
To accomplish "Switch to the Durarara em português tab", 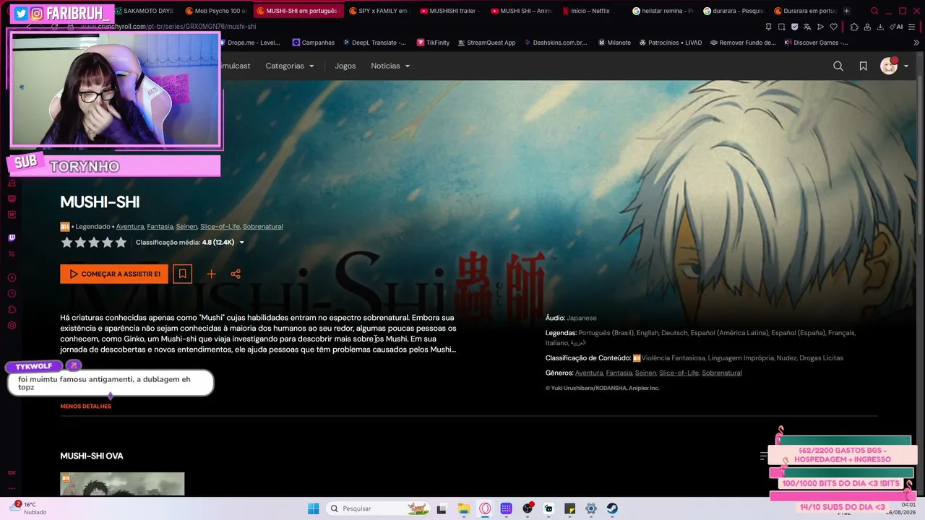I will click(x=804, y=11).
